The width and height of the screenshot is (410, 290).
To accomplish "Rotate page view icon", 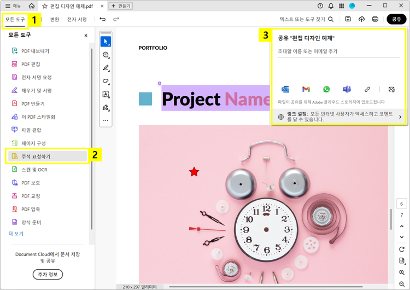I will point(402,249).
